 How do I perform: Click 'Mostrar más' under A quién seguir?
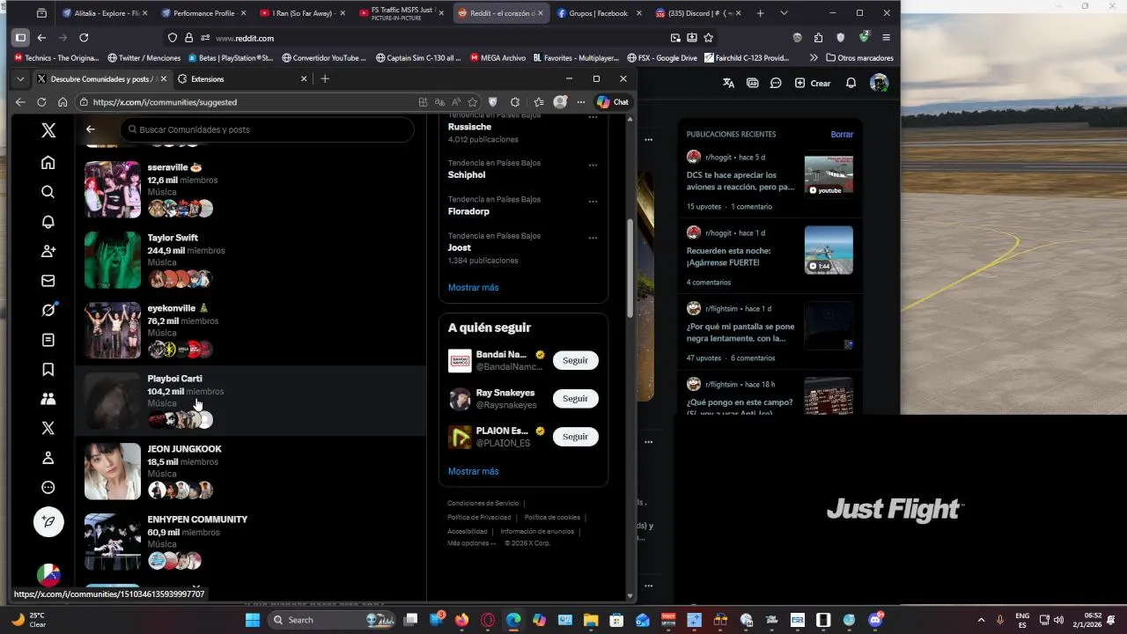pyautogui.click(x=473, y=471)
